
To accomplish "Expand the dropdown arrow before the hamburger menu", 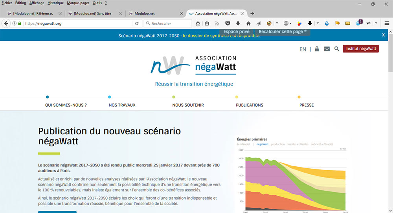I will coord(376,23).
